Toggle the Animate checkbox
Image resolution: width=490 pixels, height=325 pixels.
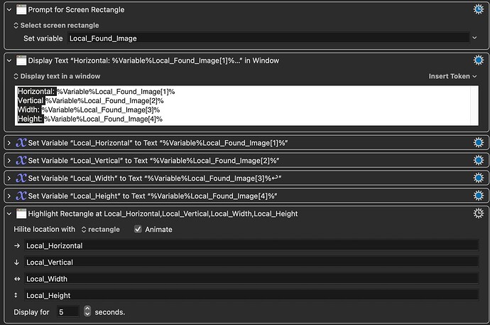pyautogui.click(x=138, y=230)
